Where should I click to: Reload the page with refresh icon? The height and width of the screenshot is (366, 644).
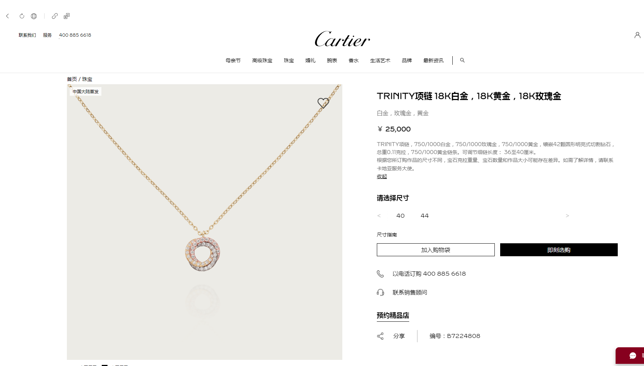[22, 16]
